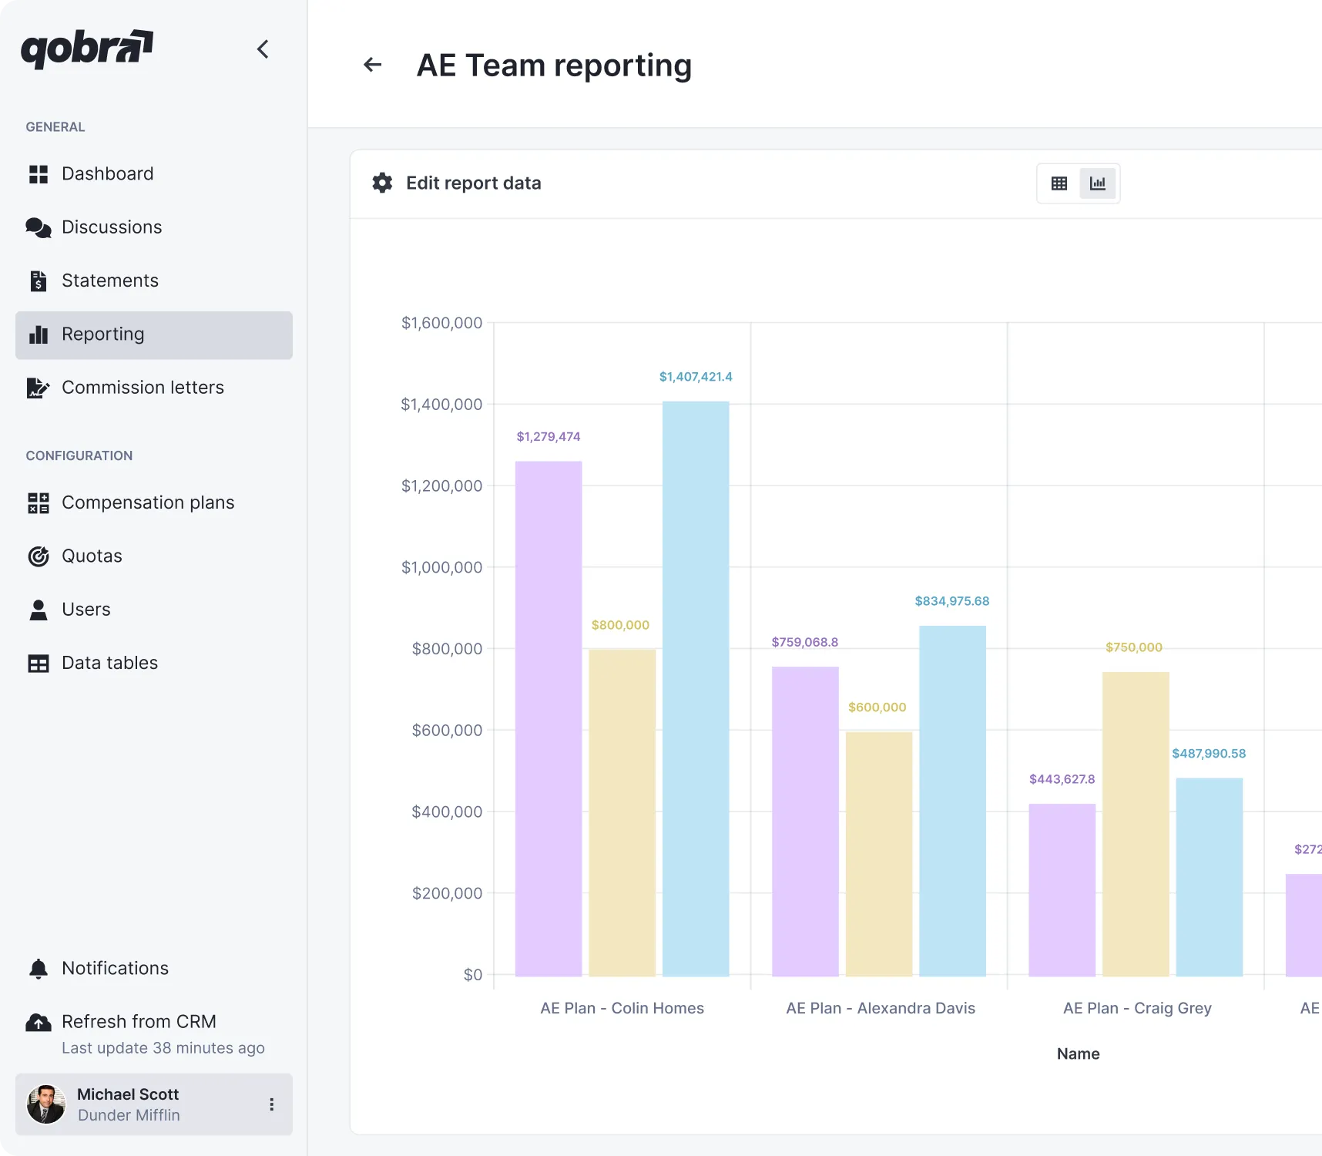Go back from AE Team reporting

(x=372, y=65)
